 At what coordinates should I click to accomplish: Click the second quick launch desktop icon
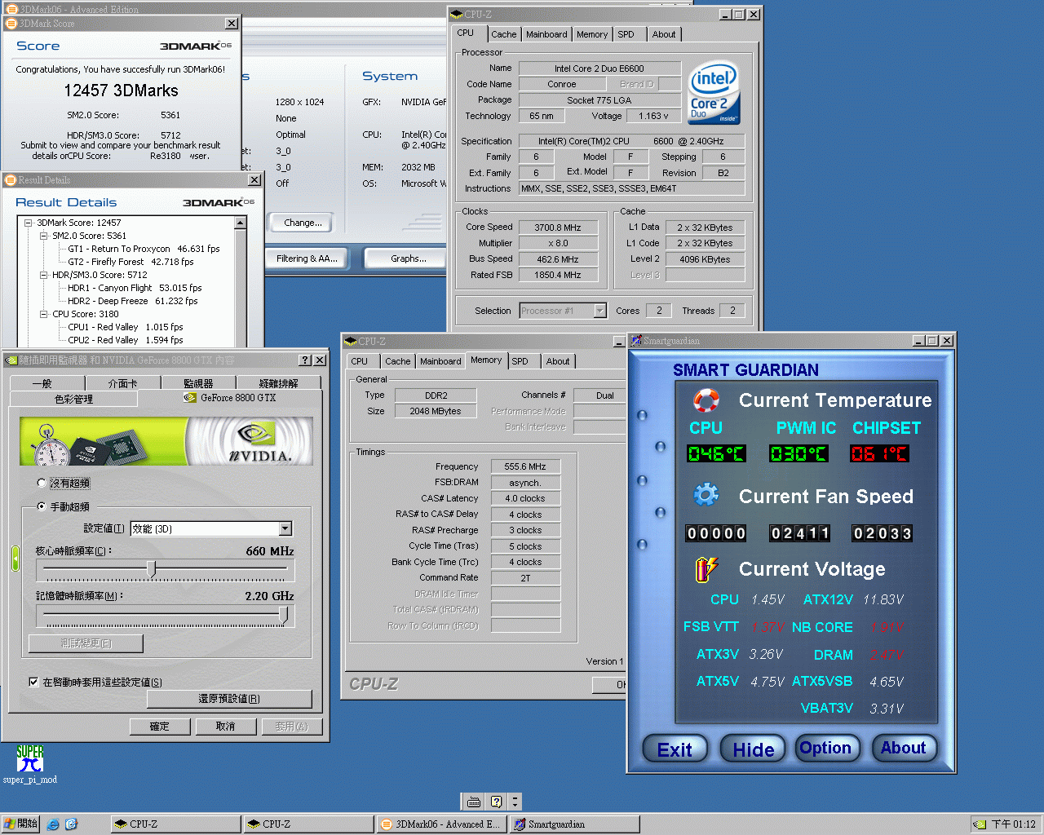click(x=71, y=824)
